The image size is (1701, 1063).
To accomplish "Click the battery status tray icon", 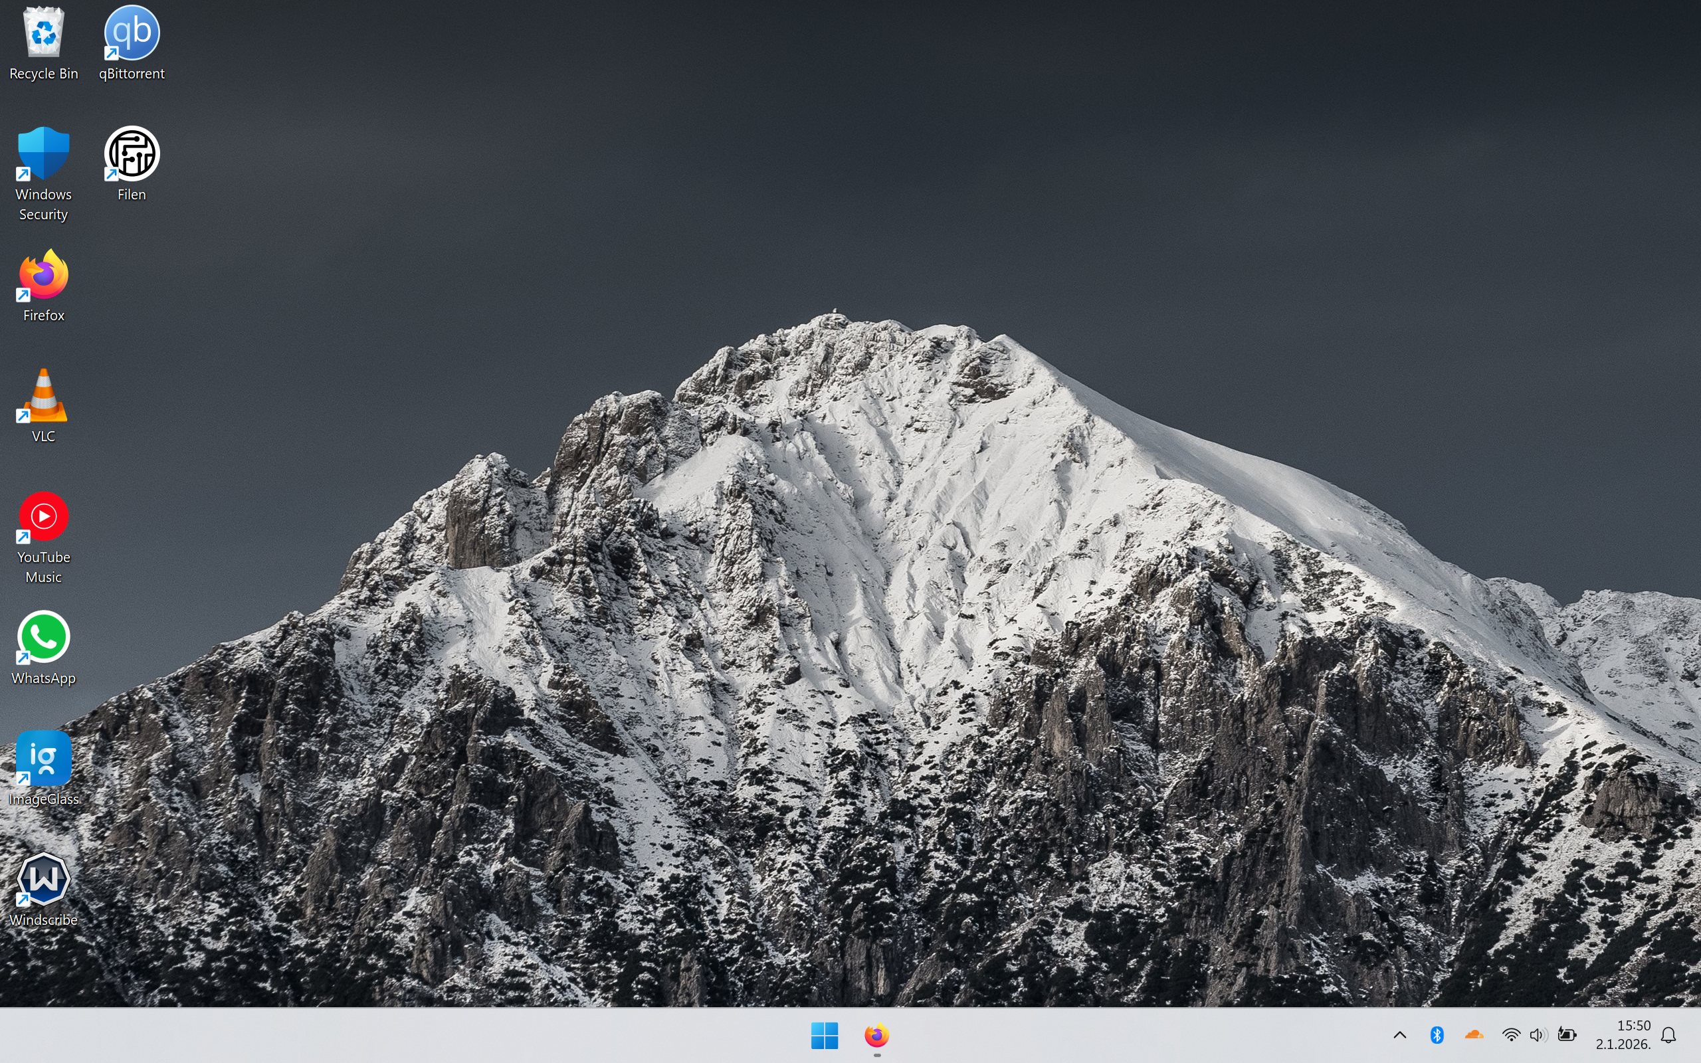I will [x=1567, y=1035].
